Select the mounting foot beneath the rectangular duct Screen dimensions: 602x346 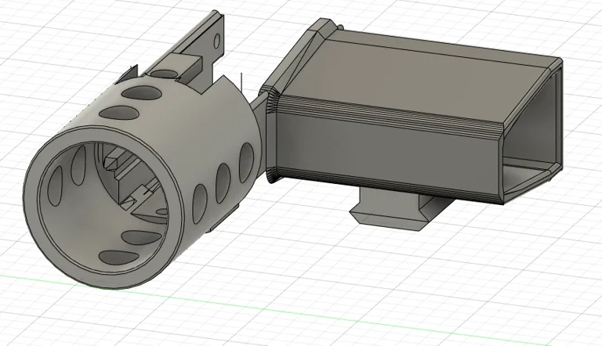pyautogui.click(x=392, y=210)
